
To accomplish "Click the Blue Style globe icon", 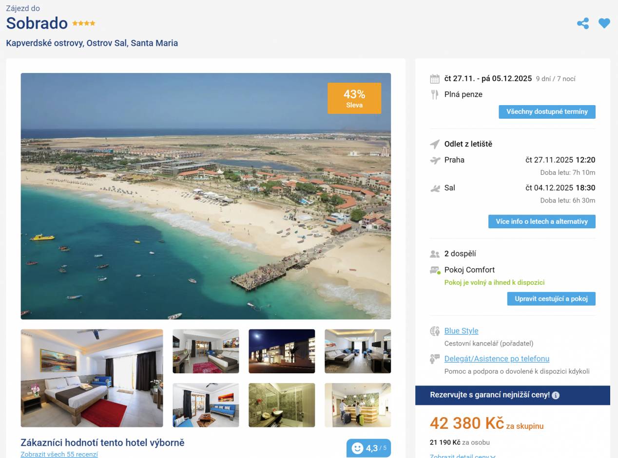I will 435,331.
